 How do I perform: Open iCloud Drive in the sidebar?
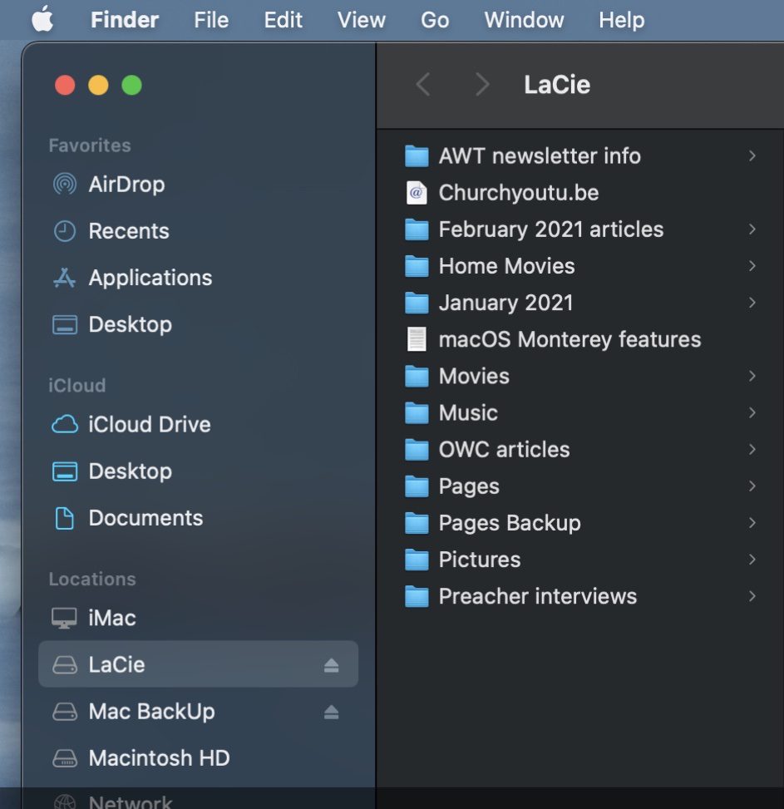[149, 424]
